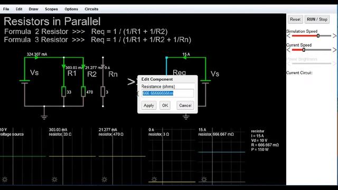Select the left Vs voltage source symbol
The image size is (338, 190).
coord(25,82)
